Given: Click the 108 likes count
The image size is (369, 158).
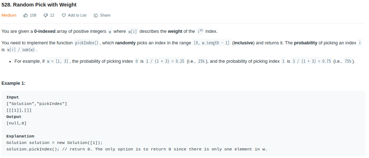Looking at the screenshot, I should click(x=33, y=15).
